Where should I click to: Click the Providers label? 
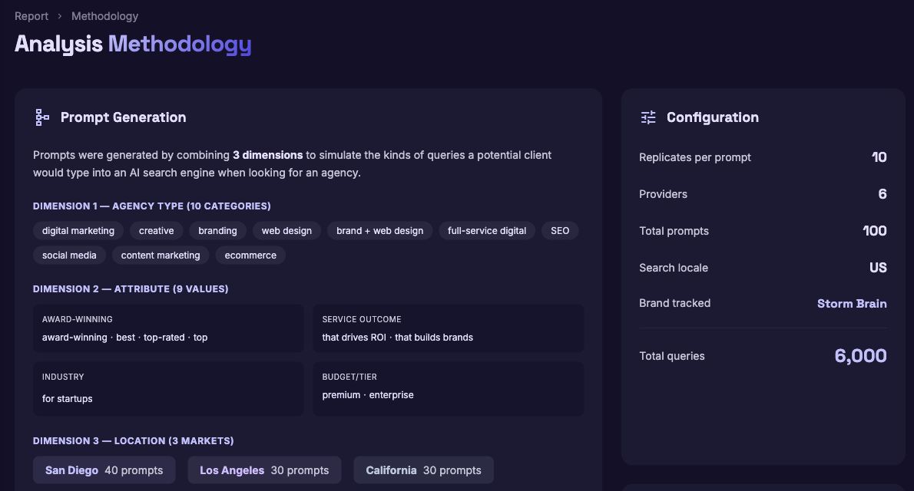[x=663, y=194]
